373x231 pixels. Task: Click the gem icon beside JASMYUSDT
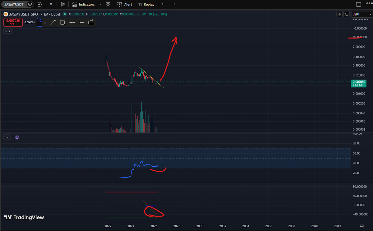point(30,4)
